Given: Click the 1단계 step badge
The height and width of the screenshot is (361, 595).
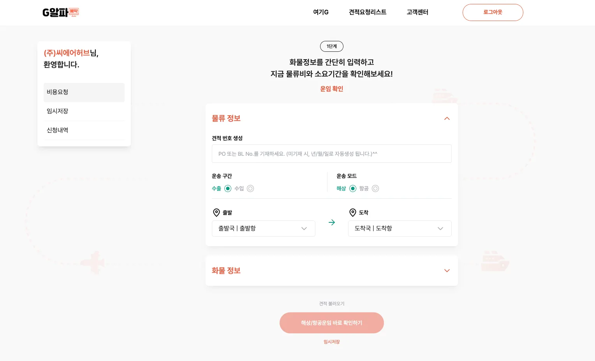Looking at the screenshot, I should [x=332, y=46].
